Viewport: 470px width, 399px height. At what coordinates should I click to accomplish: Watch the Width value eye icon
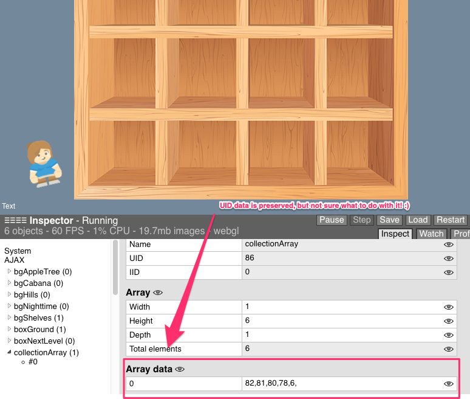pos(448,307)
